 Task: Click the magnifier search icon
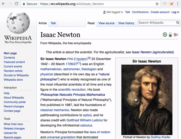pyautogui.click(x=178, y=23)
